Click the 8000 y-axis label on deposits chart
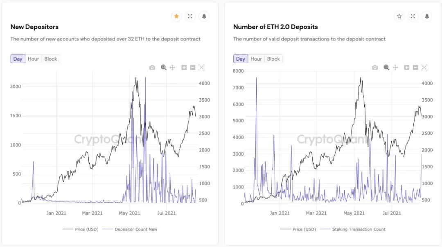Viewport: 442px width, 247px height. (238, 71)
